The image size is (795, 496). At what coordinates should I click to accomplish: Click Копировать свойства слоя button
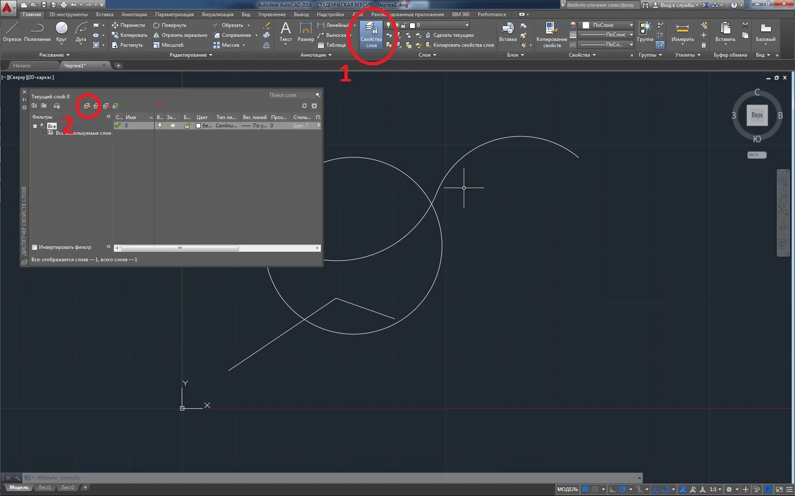tap(460, 45)
